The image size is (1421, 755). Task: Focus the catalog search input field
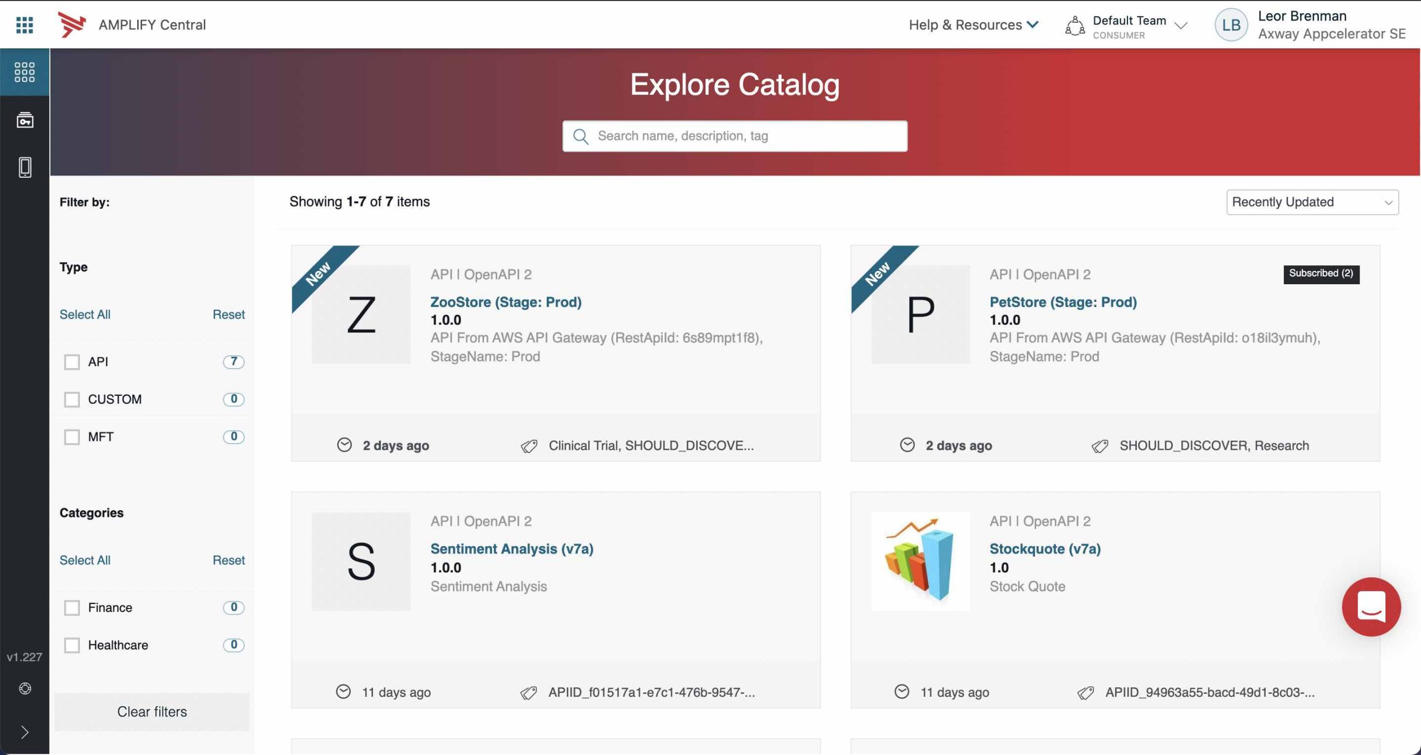(x=735, y=136)
